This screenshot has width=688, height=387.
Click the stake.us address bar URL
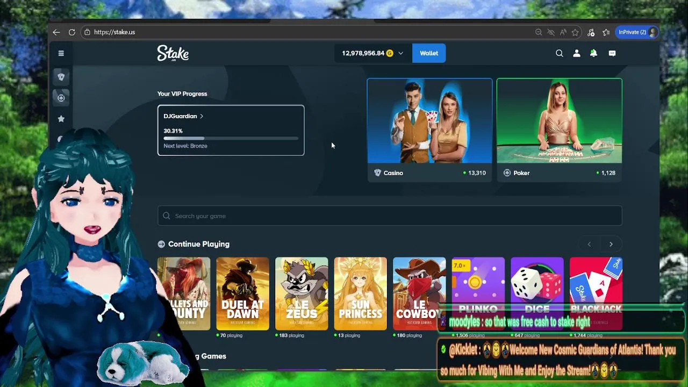[114, 32]
